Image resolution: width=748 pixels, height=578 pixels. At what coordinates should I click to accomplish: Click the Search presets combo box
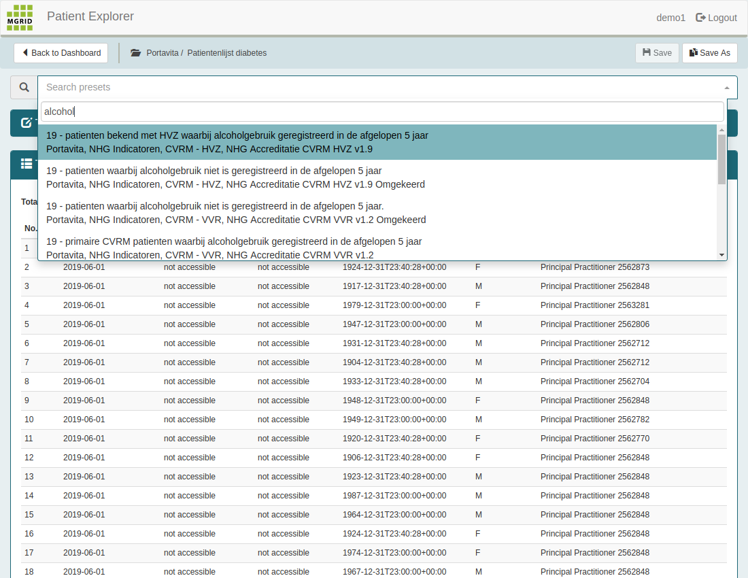pos(388,87)
